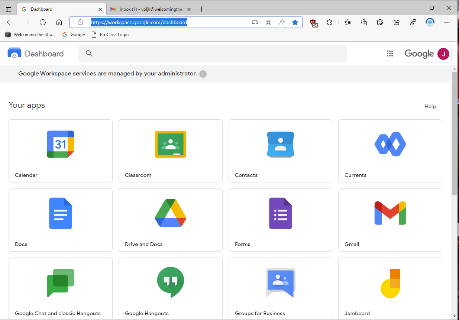Open the tab actions menu icon
Image resolution: width=459 pixels, height=320 pixels.
(x=9, y=9)
